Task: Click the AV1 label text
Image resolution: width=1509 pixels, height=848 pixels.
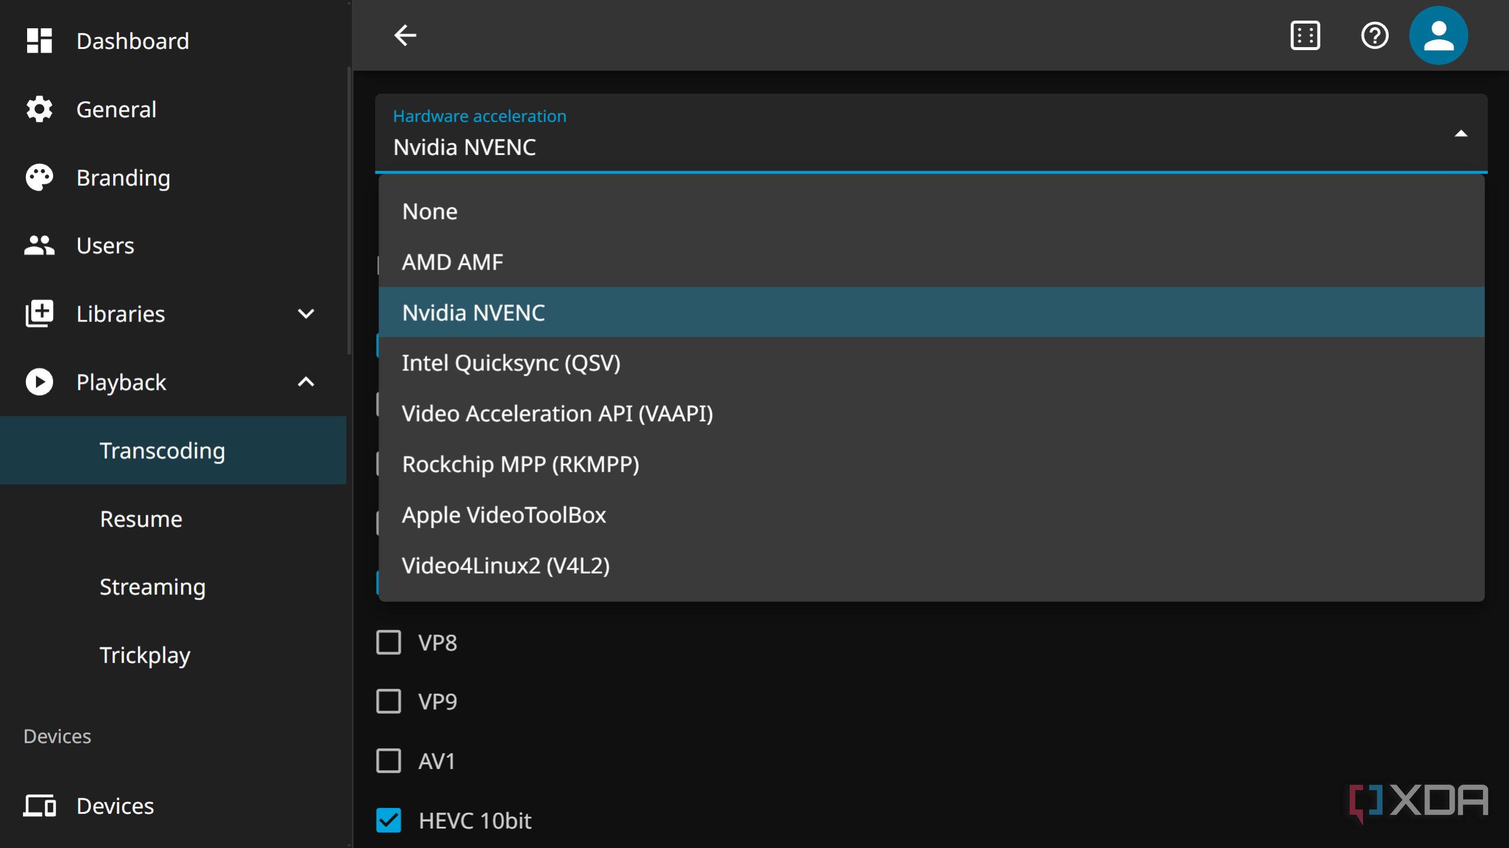Action: (437, 761)
